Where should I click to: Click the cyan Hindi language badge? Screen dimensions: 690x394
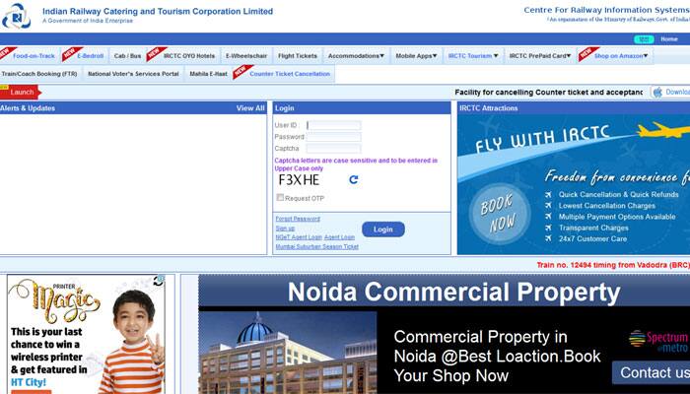644,39
